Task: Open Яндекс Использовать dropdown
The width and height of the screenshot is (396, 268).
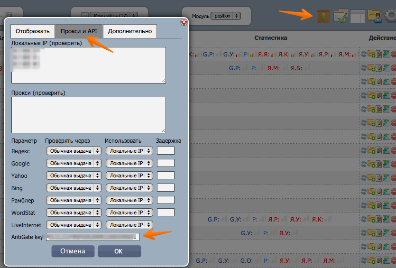Action: click(129, 151)
